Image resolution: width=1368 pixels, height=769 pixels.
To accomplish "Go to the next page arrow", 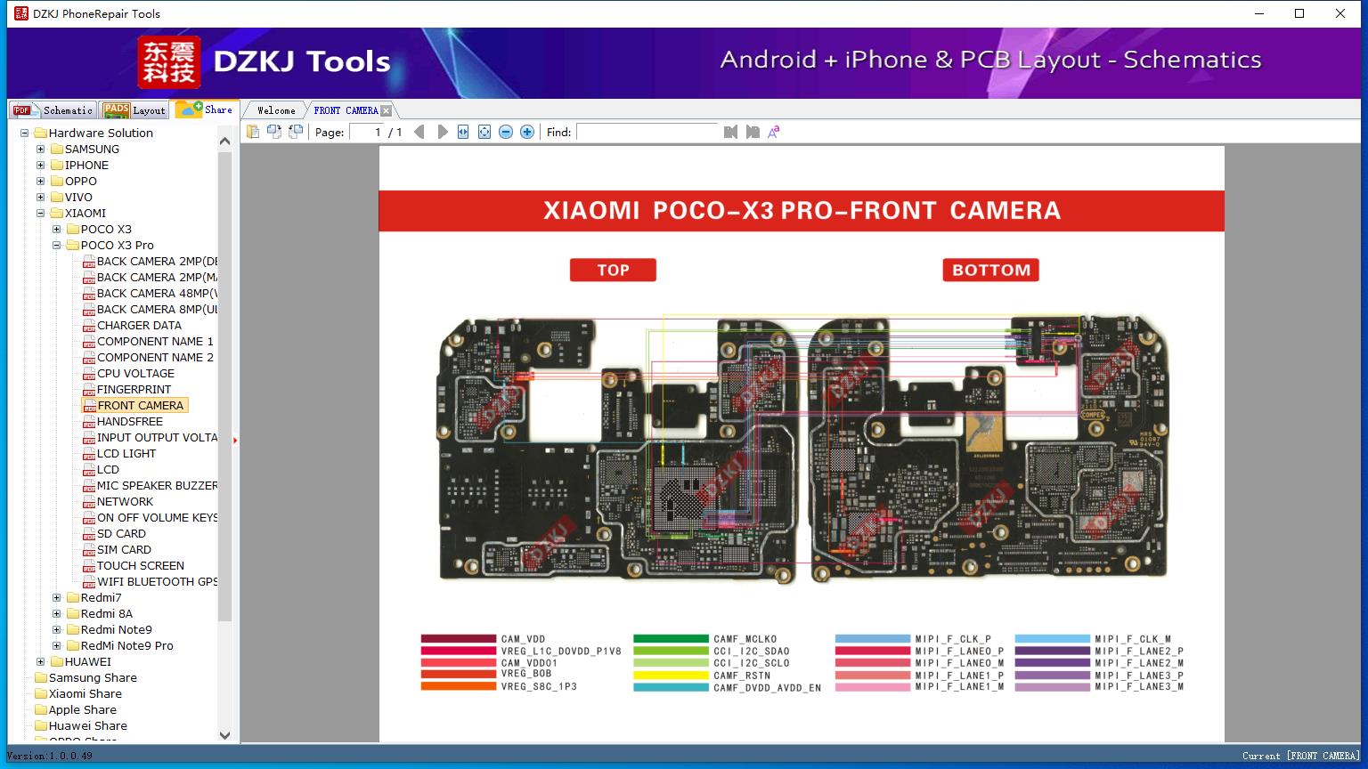I will click(x=443, y=132).
